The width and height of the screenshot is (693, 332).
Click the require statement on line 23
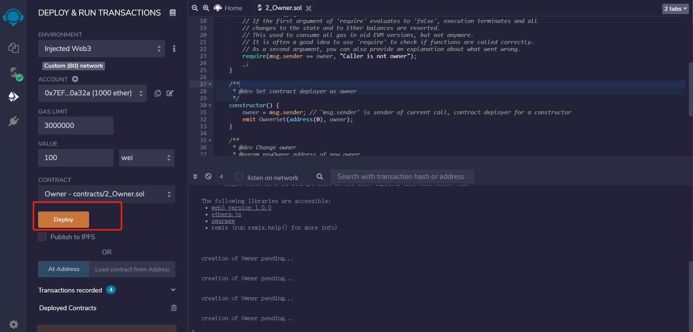pos(329,56)
